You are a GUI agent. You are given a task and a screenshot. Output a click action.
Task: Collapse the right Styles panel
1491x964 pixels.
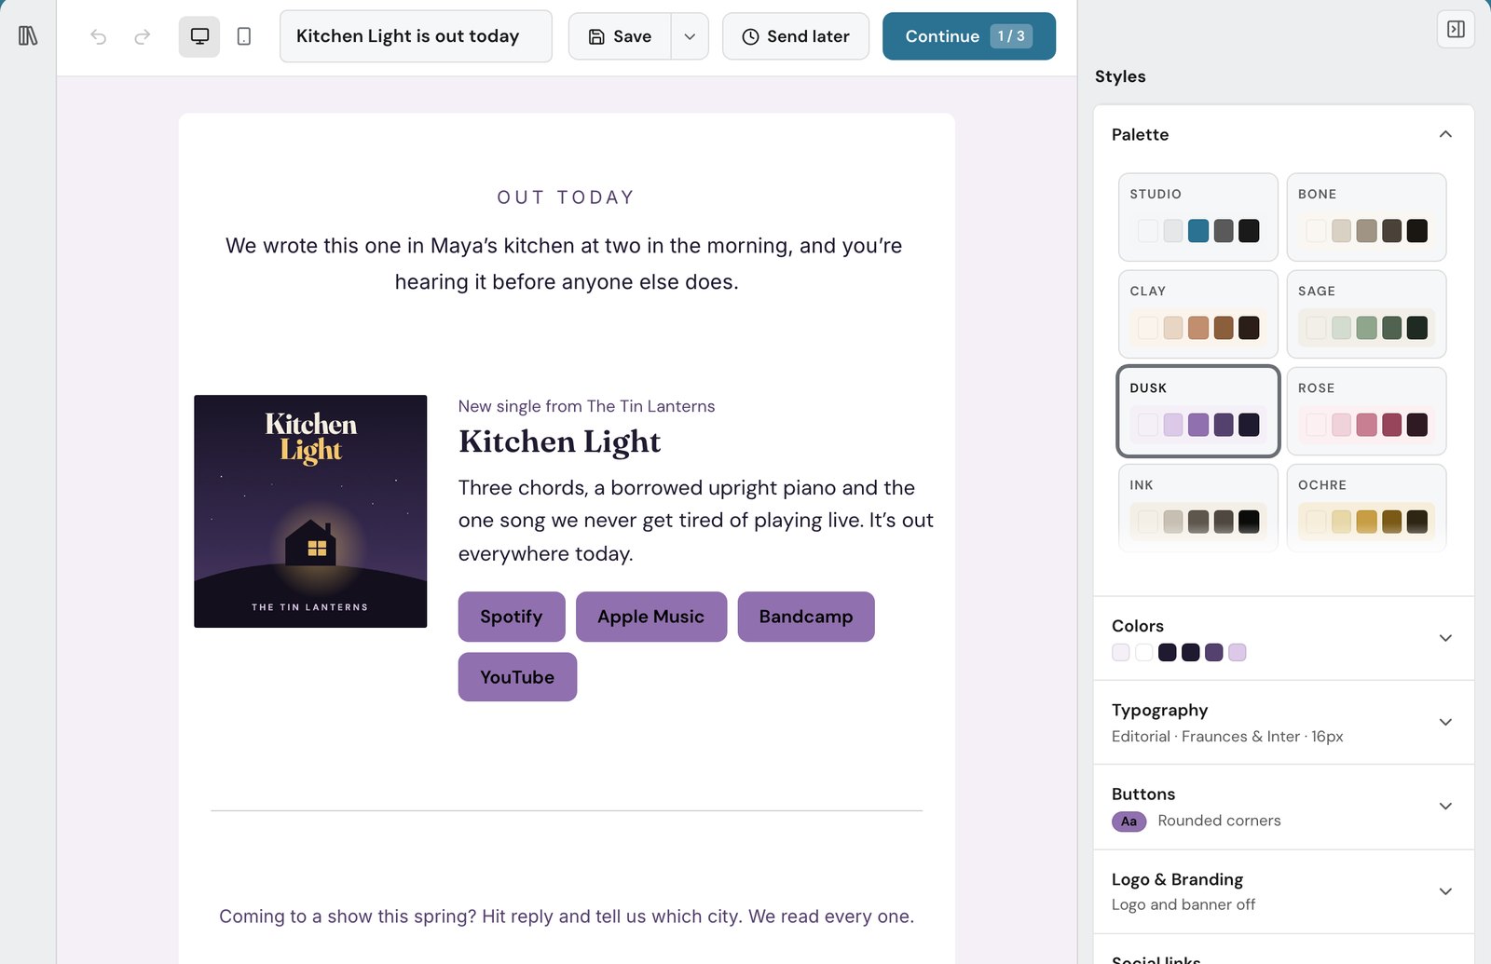1456,29
